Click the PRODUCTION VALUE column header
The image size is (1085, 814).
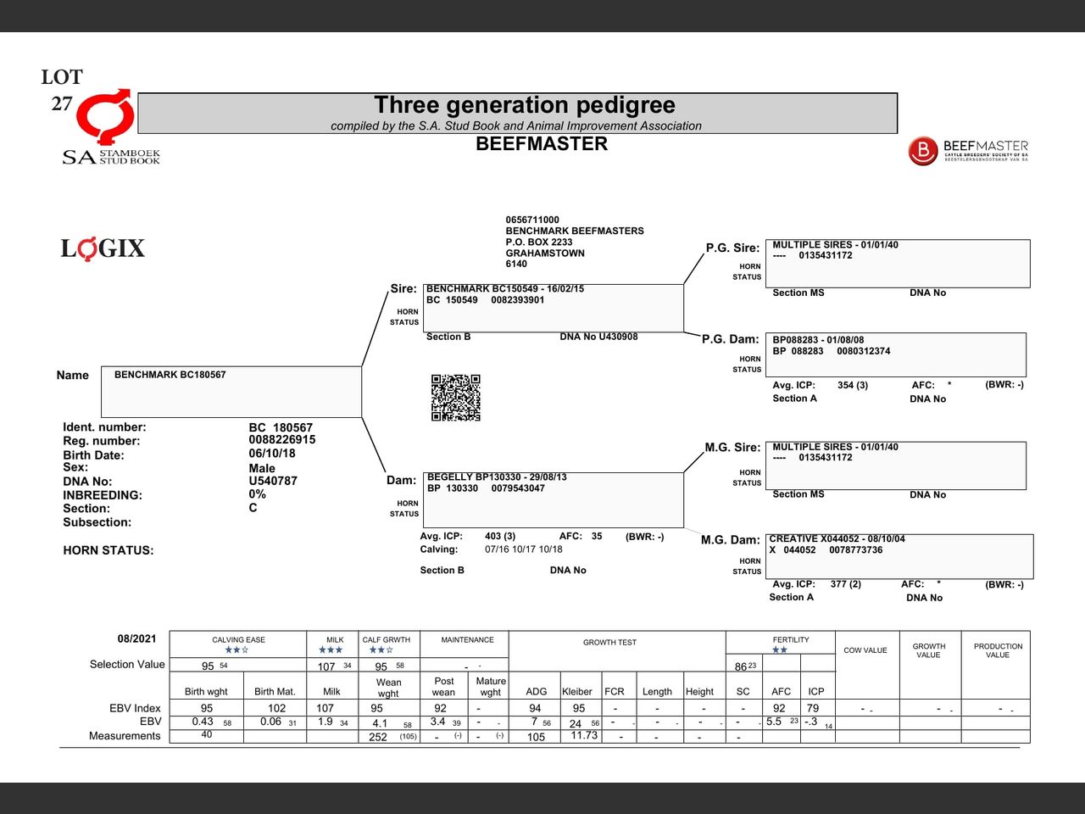click(998, 650)
